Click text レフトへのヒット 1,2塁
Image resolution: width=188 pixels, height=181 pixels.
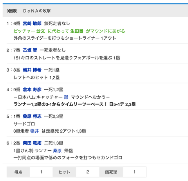[36, 78]
